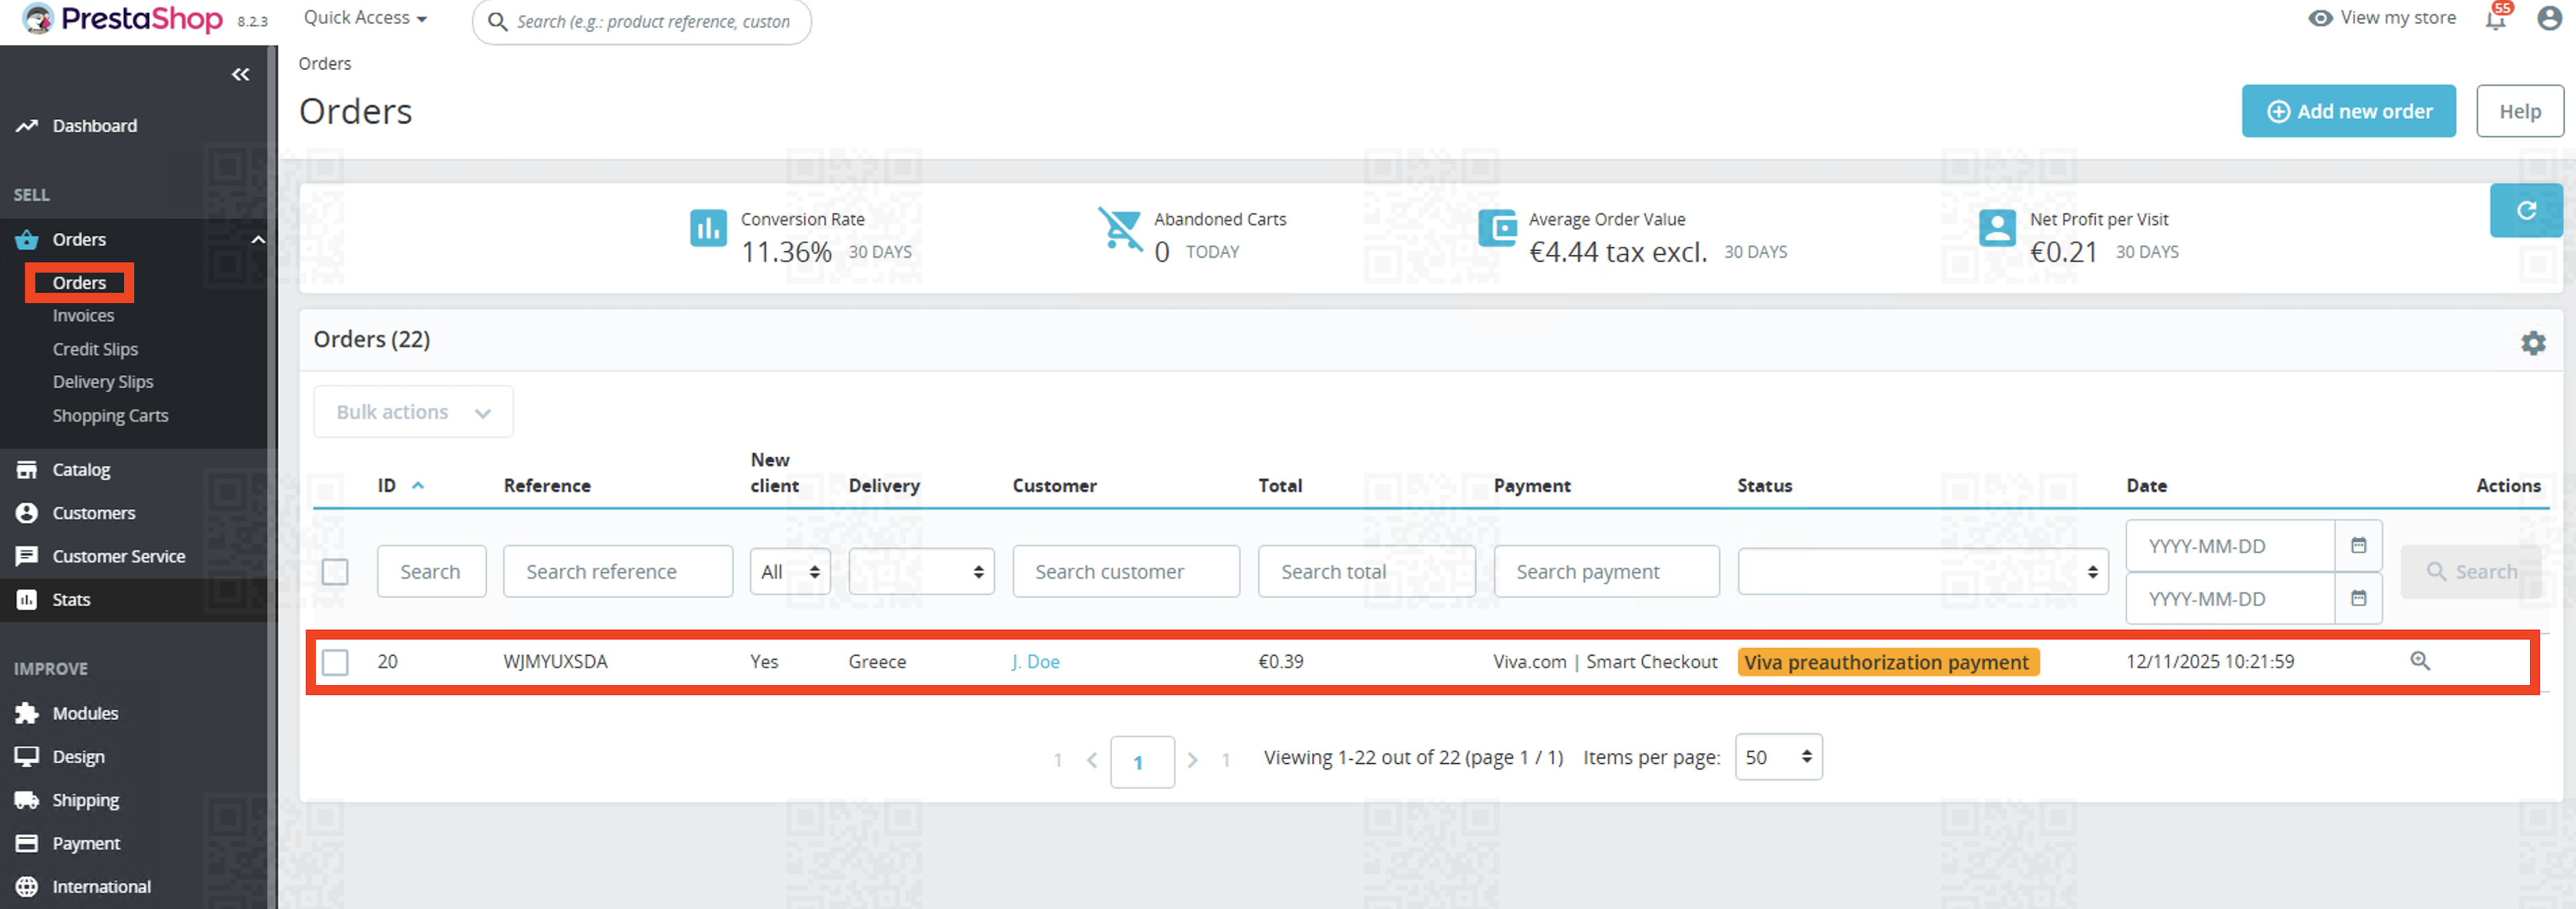2576x909 pixels.
Task: Click the Add new order button
Action: [2347, 111]
